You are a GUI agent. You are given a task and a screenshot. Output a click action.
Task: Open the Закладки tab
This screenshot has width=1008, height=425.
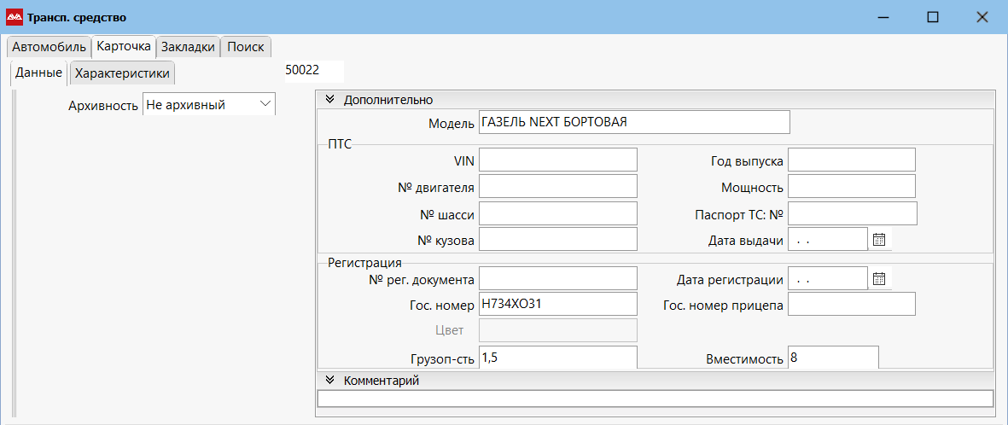click(x=188, y=47)
